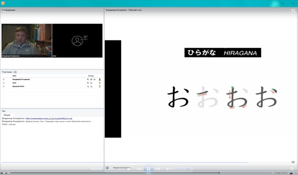Click the fullscreen arrows icon above the bottom-right corner

(293, 162)
